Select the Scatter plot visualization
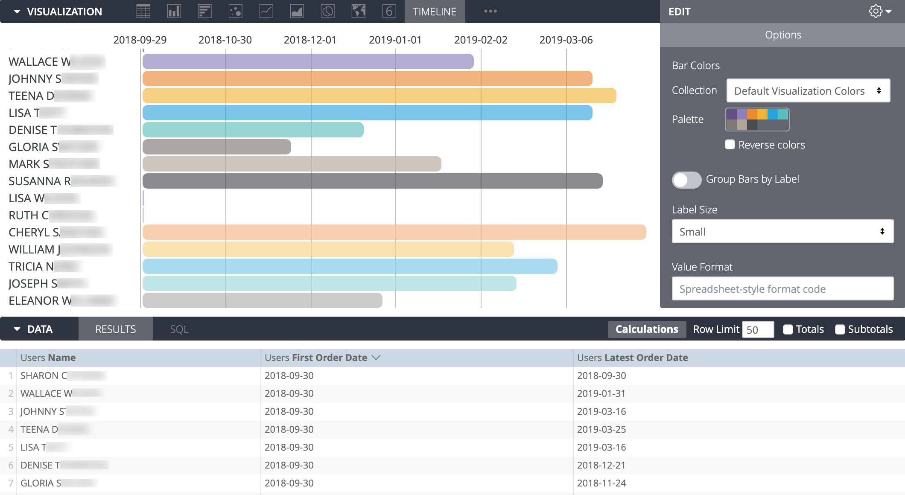Viewport: 905px width, 495px height. tap(235, 12)
